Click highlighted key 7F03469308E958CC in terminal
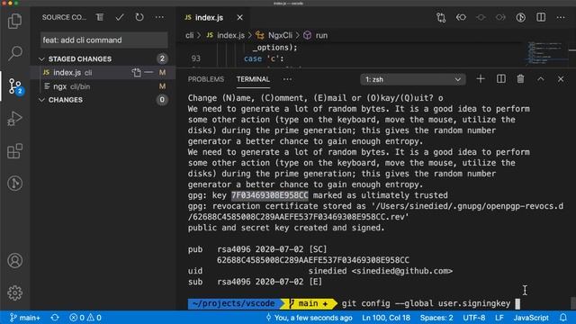The width and height of the screenshot is (576, 324). pyautogui.click(x=270, y=195)
